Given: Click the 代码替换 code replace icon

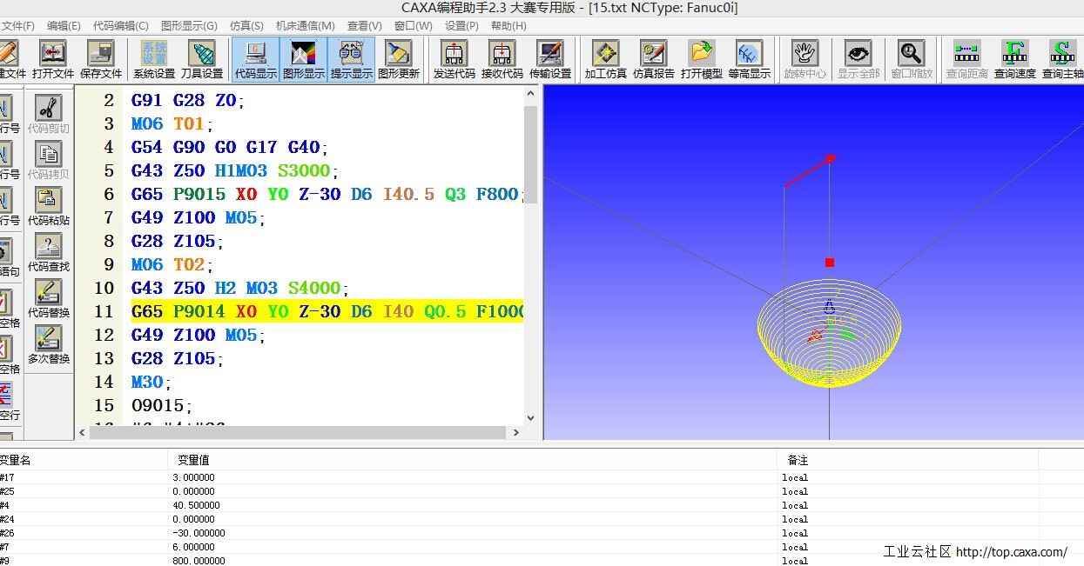Looking at the screenshot, I should [49, 298].
